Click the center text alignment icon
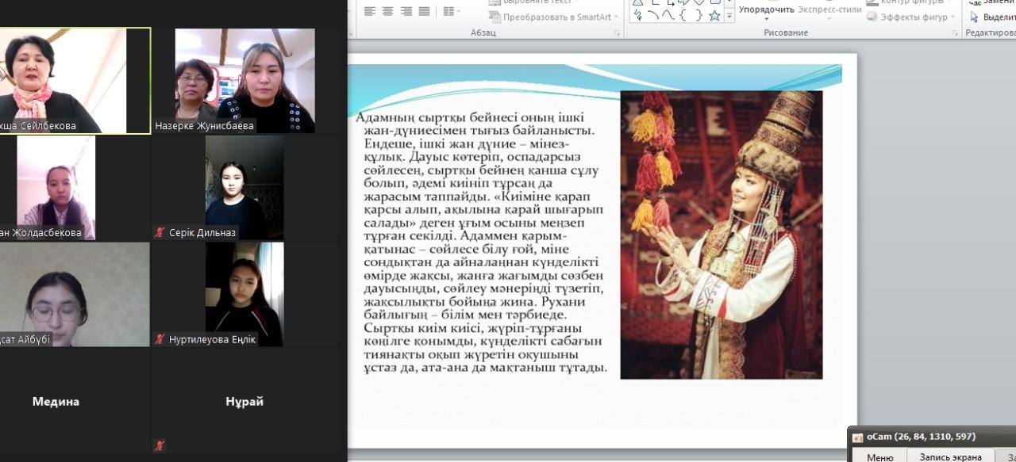The image size is (1016, 462). point(387,11)
